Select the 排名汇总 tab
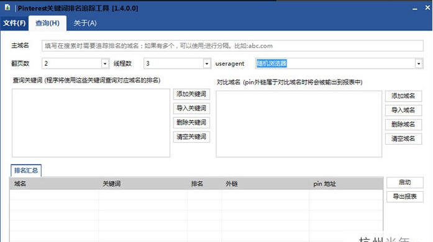The width and height of the screenshot is (433, 242). click(x=26, y=171)
